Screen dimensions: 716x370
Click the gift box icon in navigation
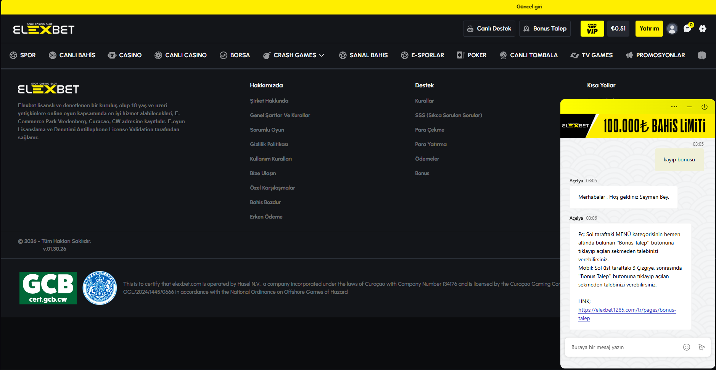coord(702,55)
